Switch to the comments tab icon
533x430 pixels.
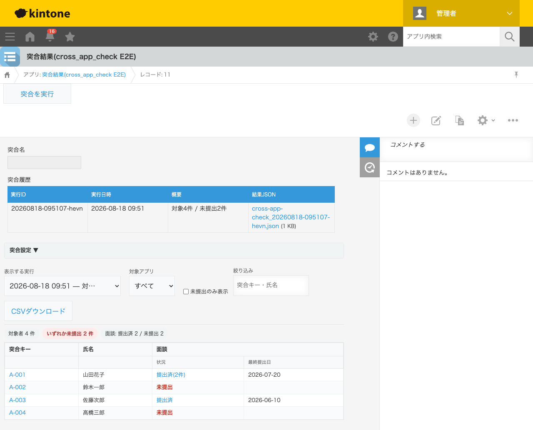[370, 147]
